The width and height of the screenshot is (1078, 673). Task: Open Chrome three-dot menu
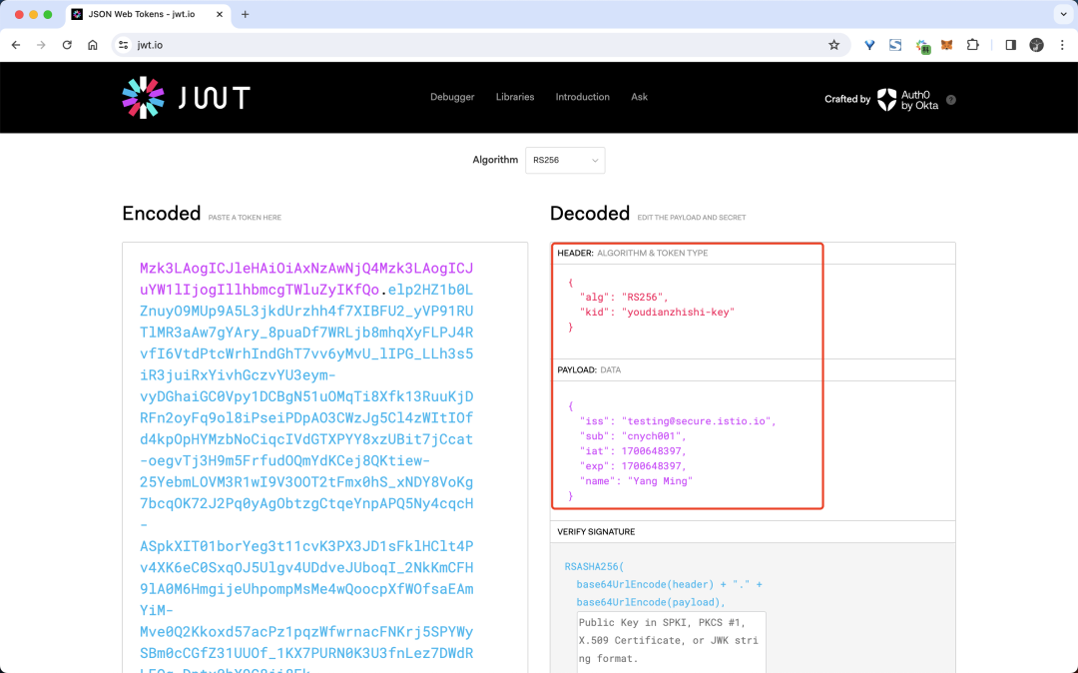(x=1060, y=45)
